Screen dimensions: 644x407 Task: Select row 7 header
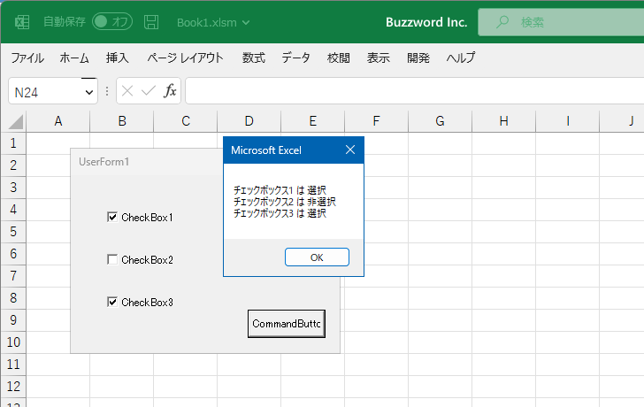pyautogui.click(x=13, y=276)
